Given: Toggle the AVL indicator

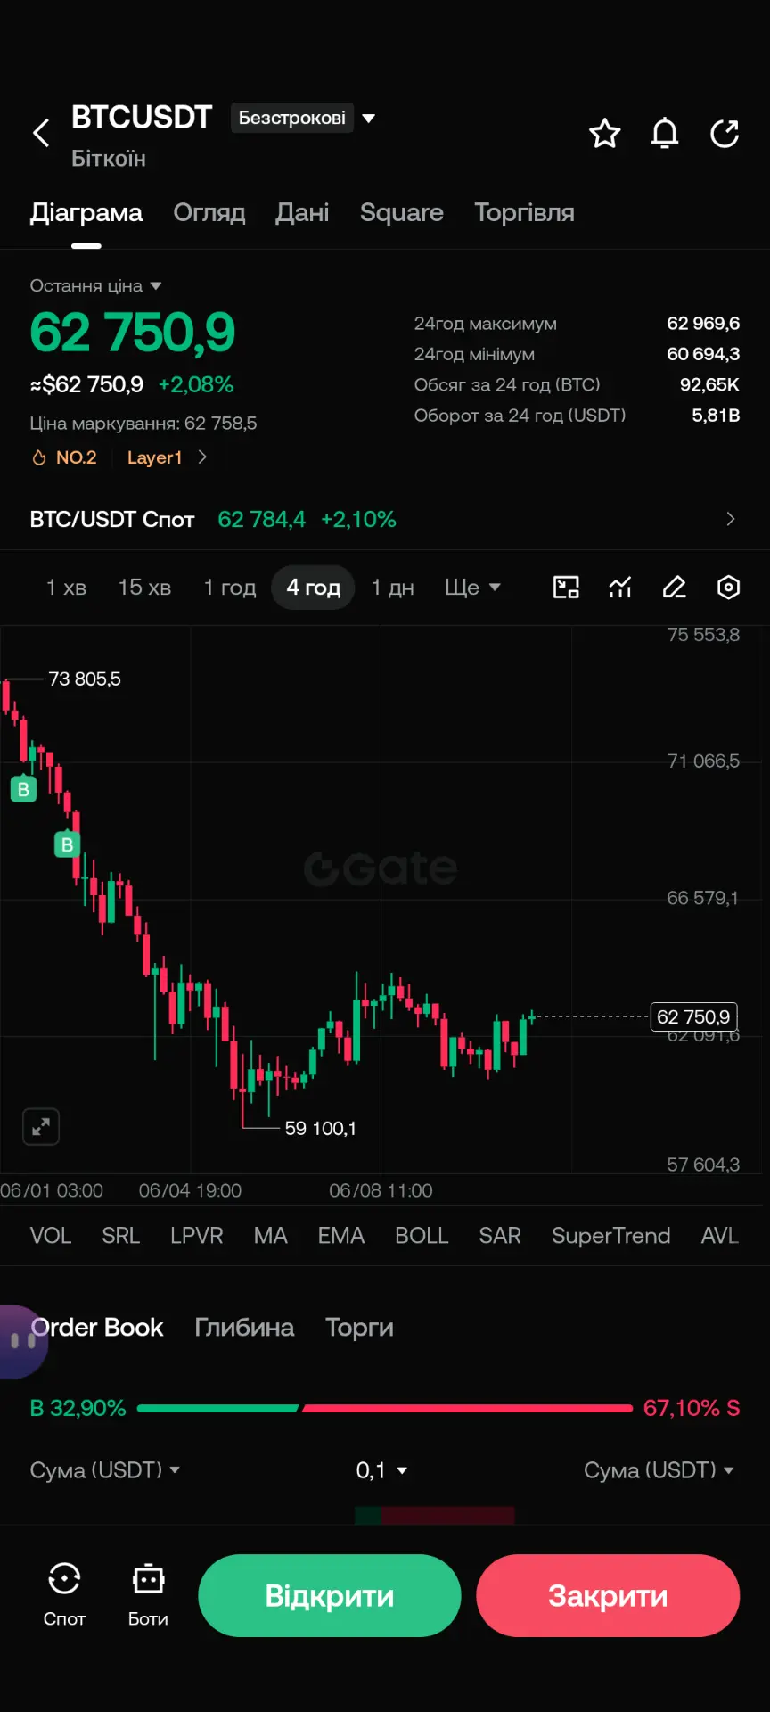Looking at the screenshot, I should pyautogui.click(x=719, y=1236).
